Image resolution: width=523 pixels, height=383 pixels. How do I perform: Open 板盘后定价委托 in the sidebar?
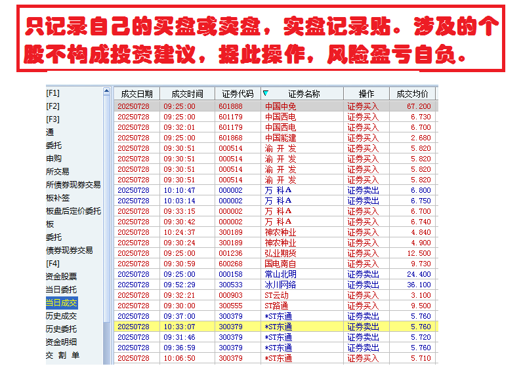73,211
